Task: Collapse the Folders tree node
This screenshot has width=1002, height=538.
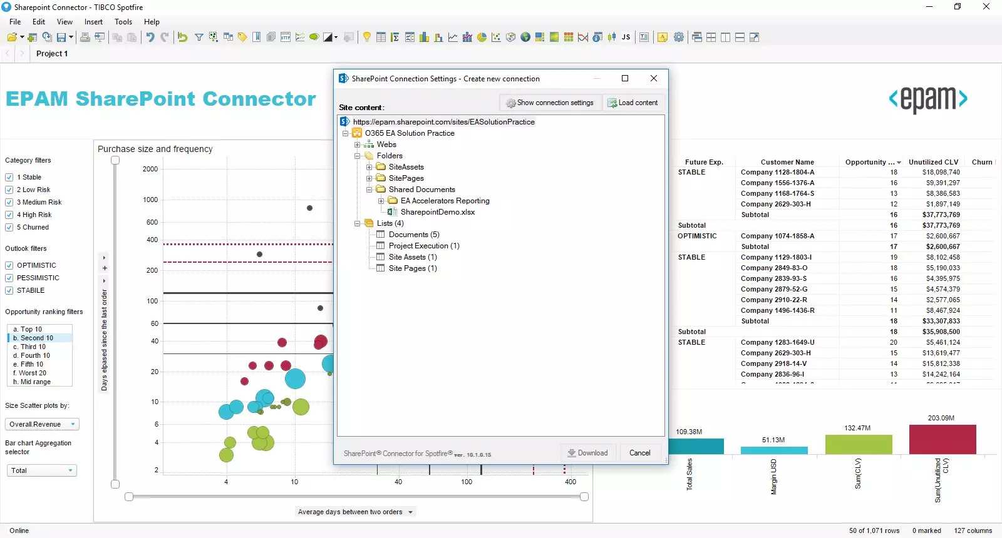Action: pos(357,156)
